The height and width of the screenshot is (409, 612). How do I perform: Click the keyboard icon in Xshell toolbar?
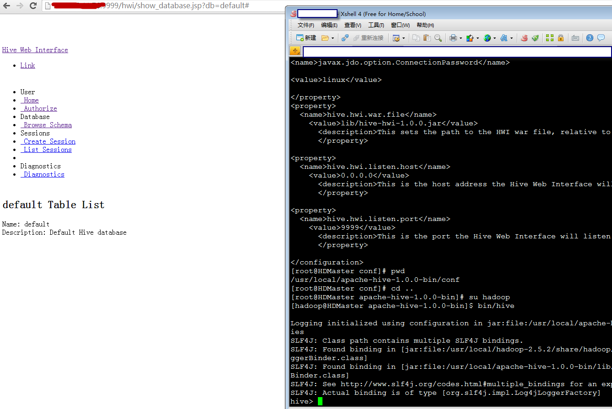575,38
